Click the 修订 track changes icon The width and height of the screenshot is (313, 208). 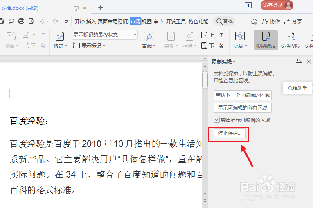[60, 36]
